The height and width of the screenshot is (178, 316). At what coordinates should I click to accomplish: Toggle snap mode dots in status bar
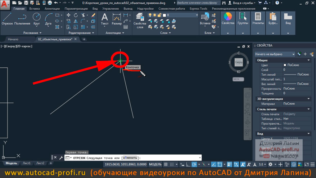pos(172,164)
